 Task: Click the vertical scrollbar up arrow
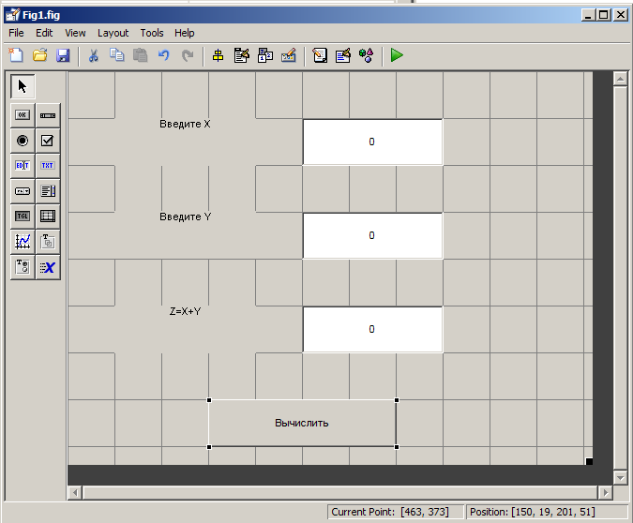pos(620,79)
